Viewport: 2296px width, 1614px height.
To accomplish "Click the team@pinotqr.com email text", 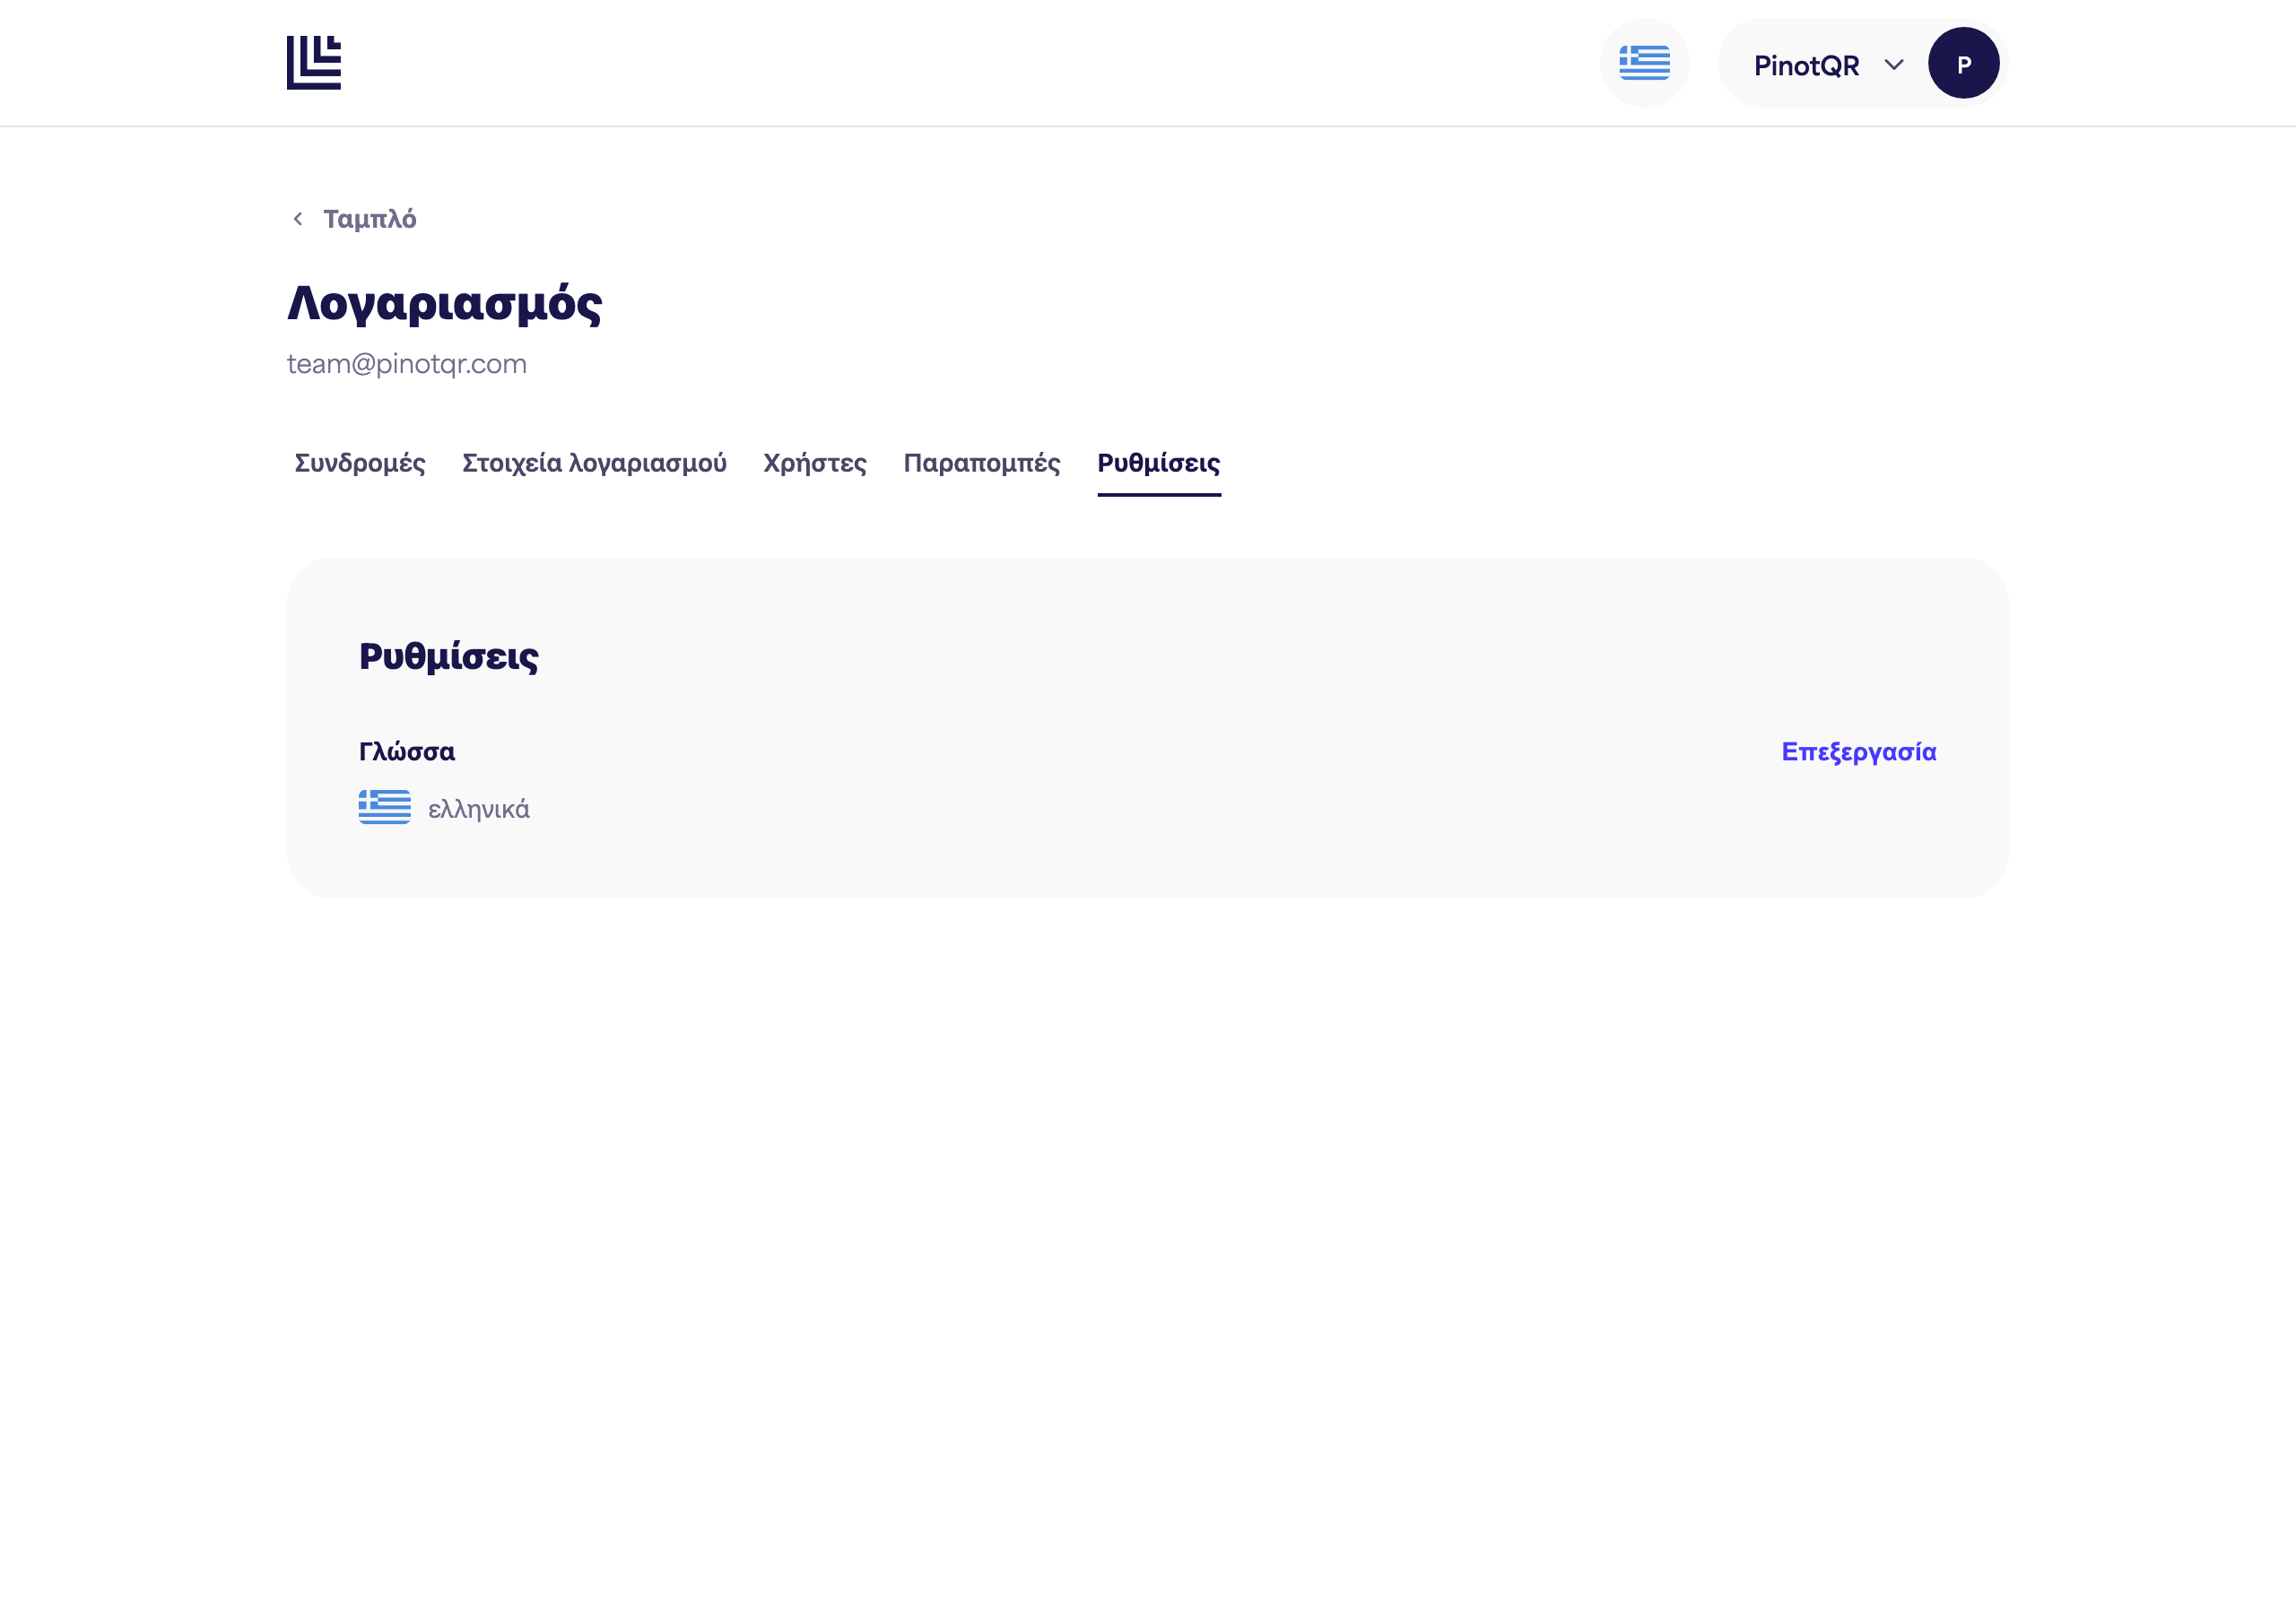I will [x=407, y=364].
